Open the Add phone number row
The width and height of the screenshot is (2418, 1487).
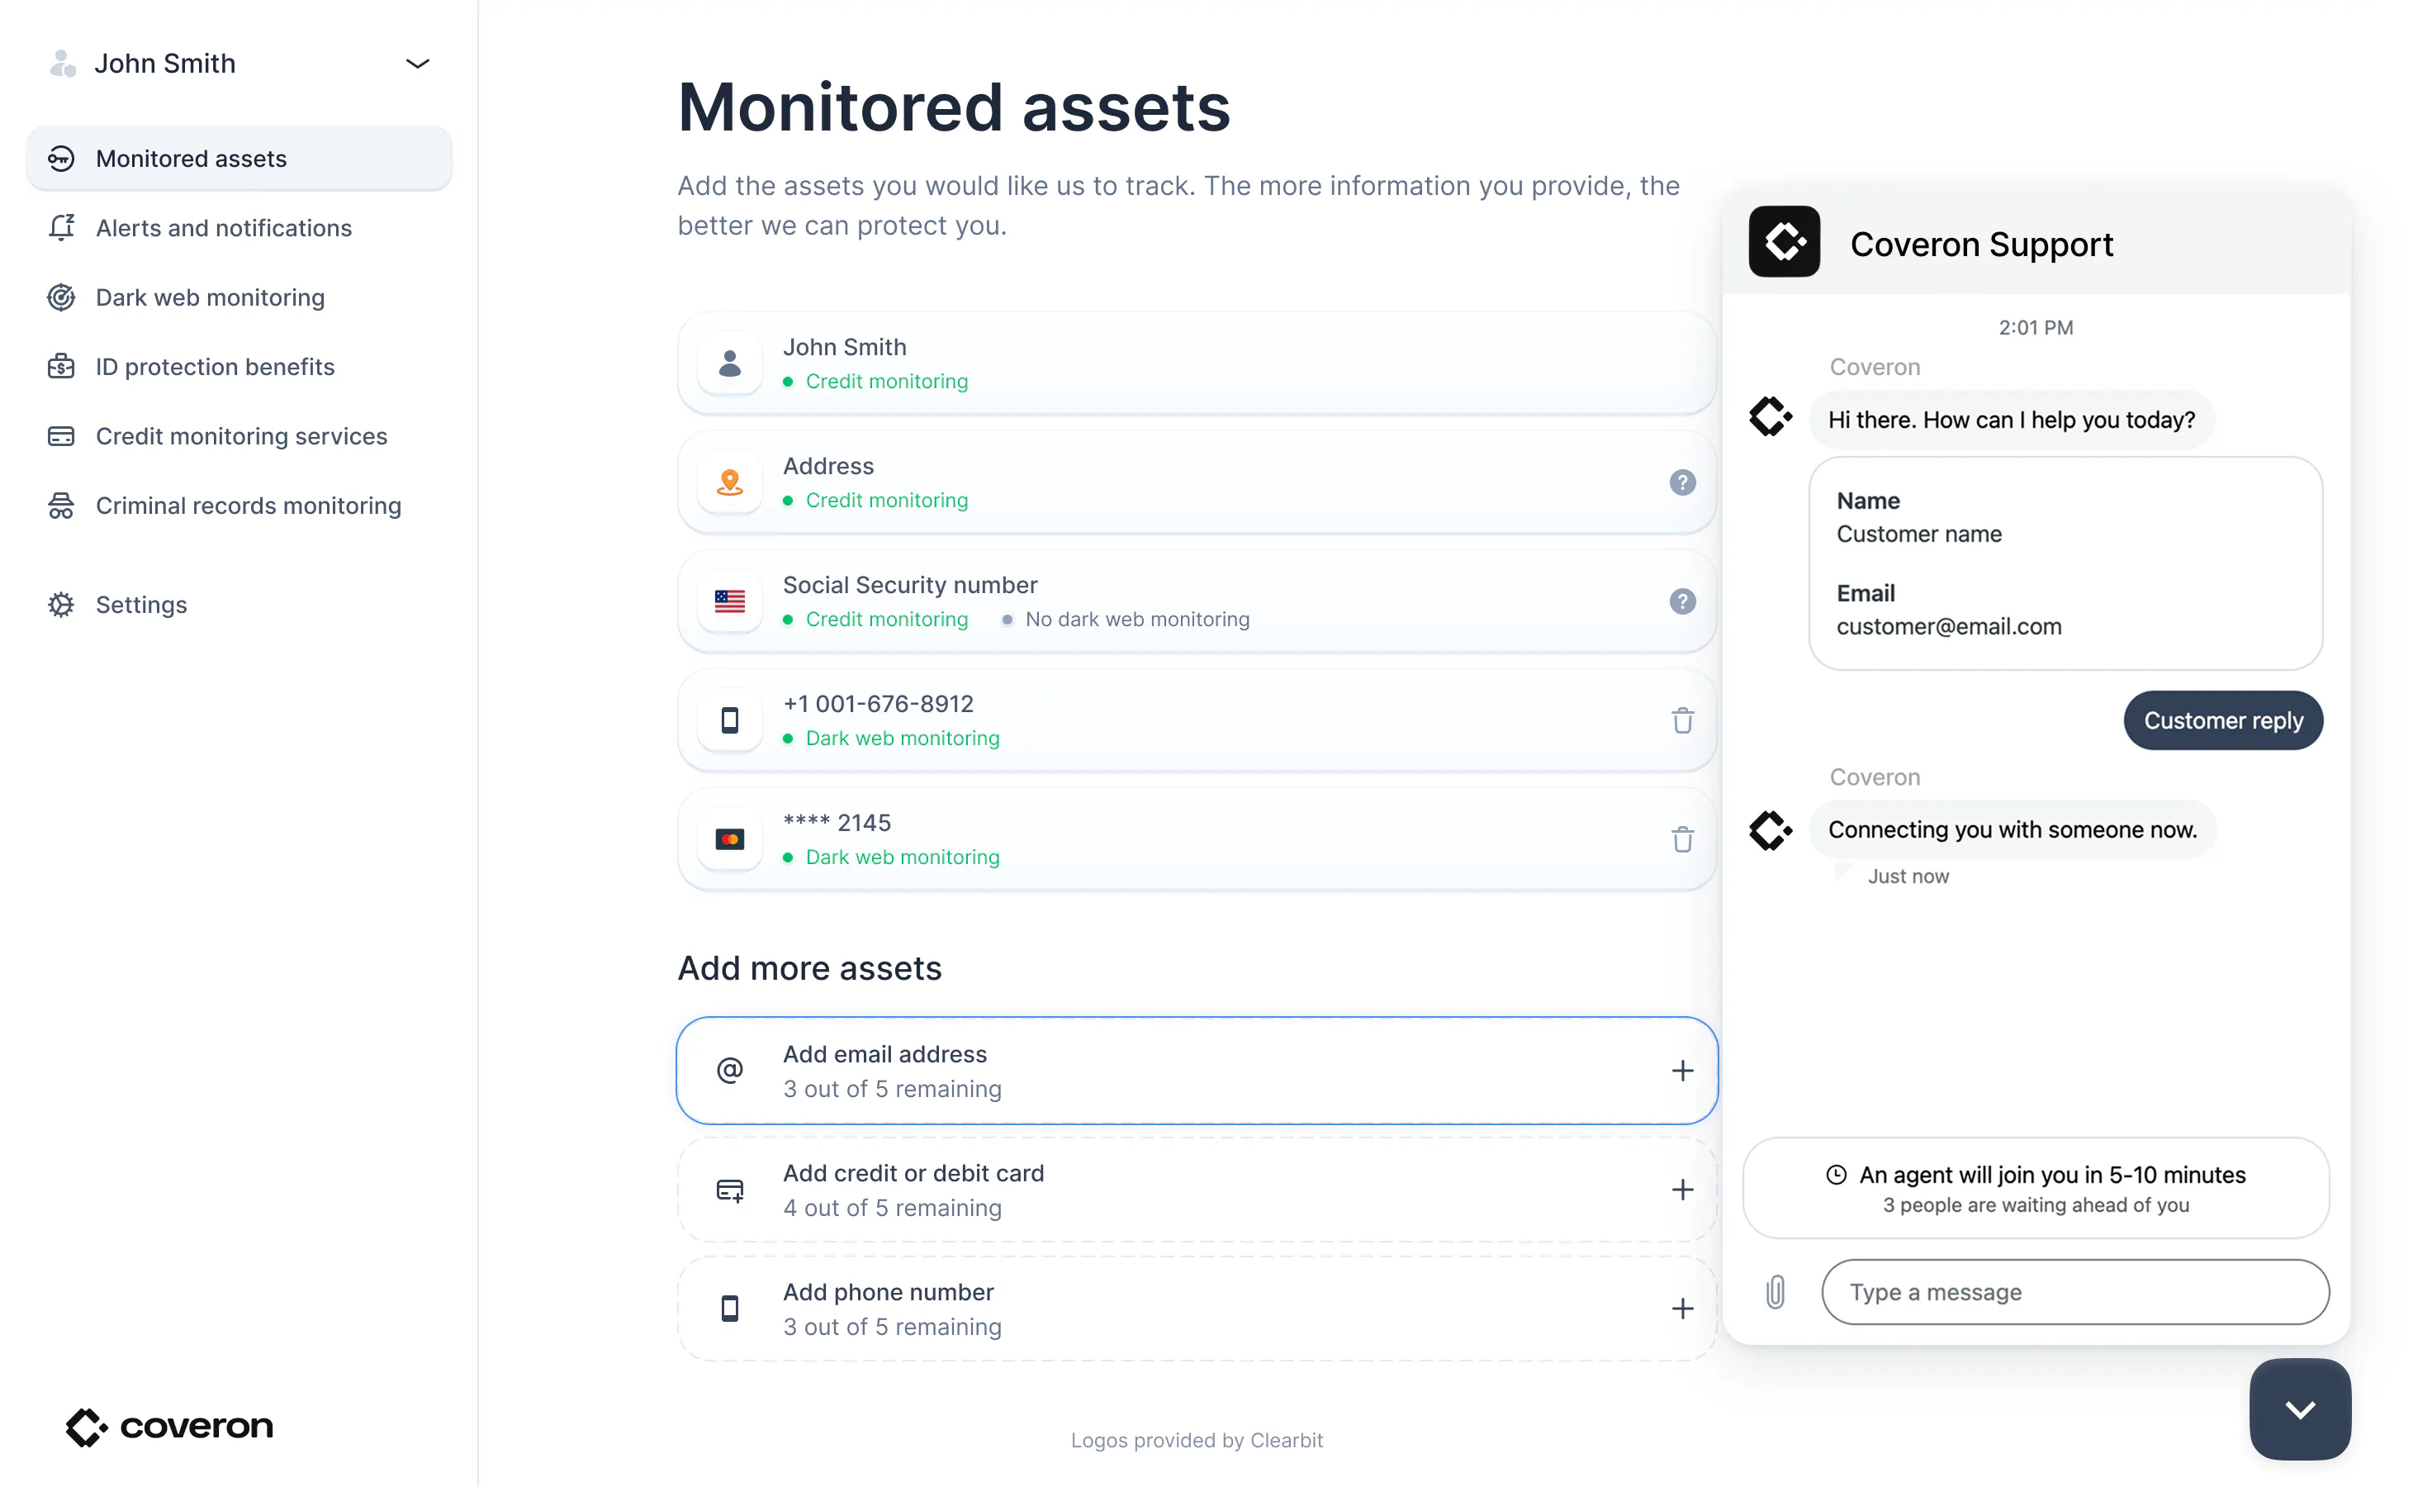(1197, 1309)
